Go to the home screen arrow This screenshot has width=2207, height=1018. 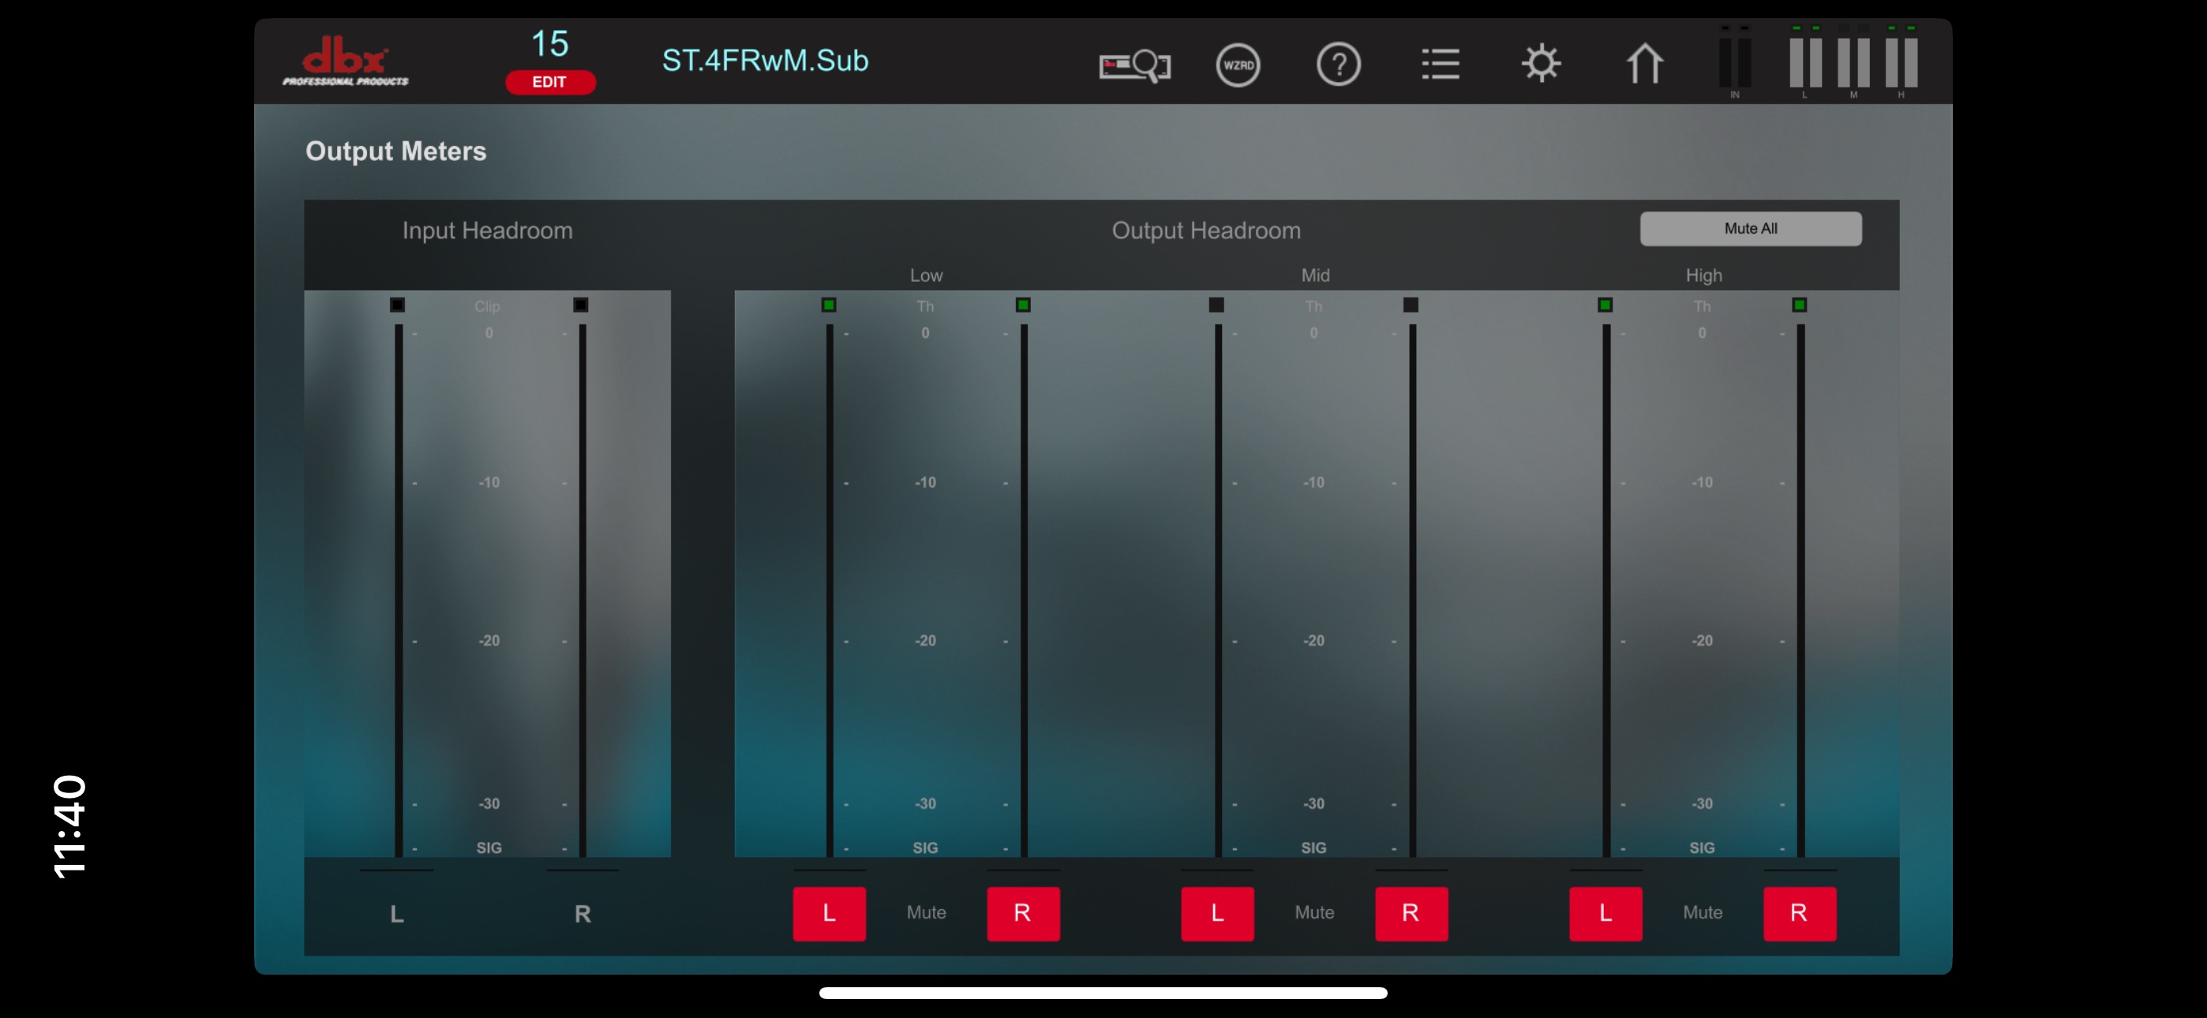1644,63
